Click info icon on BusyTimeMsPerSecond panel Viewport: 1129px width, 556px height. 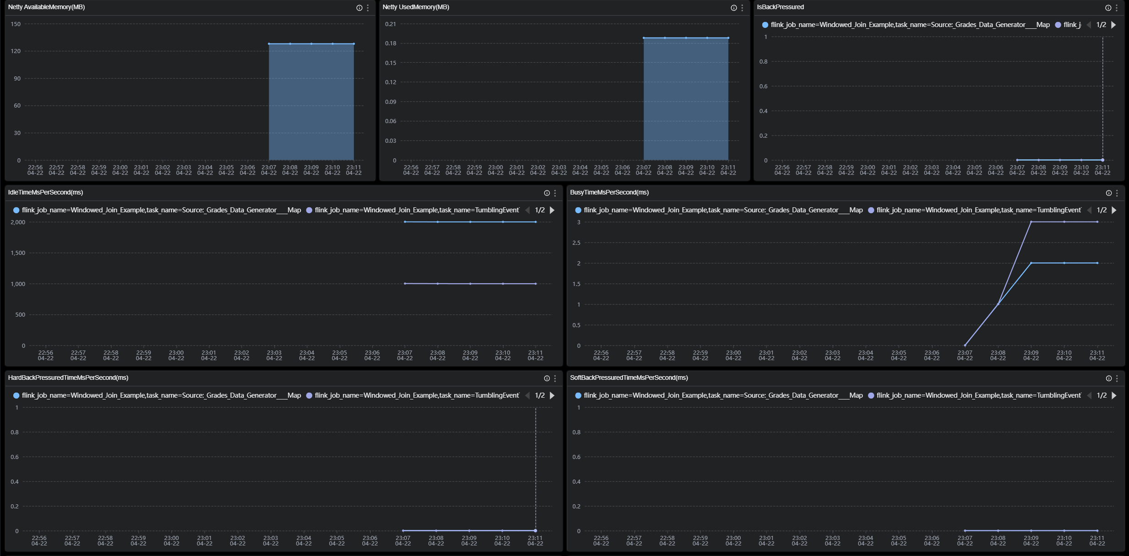[x=1108, y=193]
